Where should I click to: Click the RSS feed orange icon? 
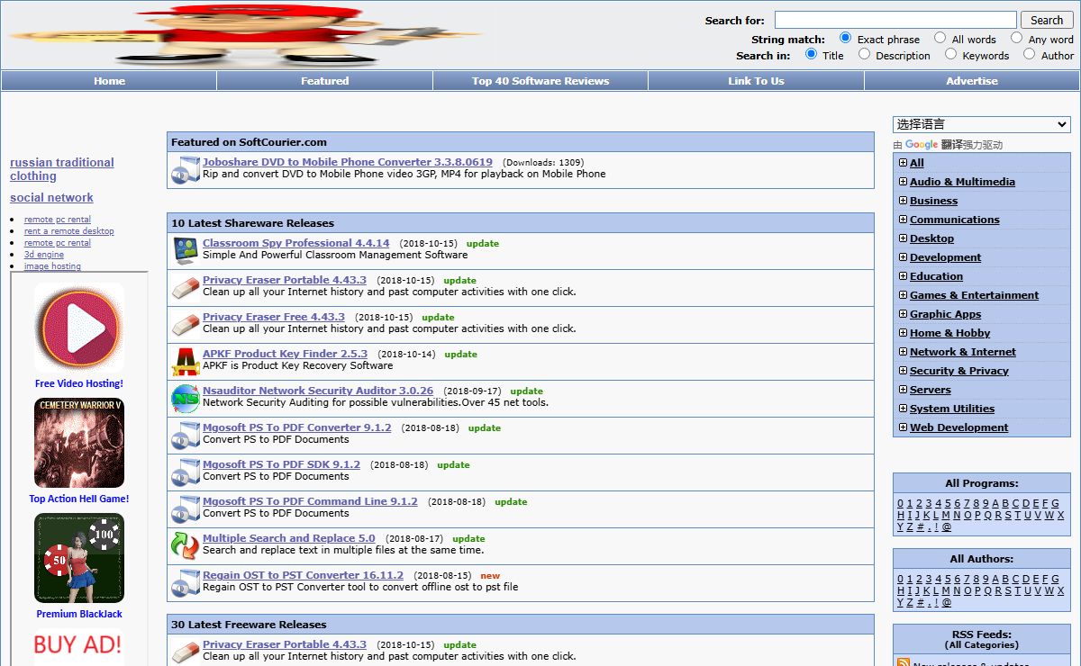tap(904, 663)
